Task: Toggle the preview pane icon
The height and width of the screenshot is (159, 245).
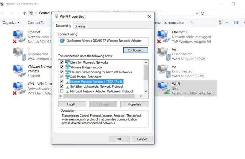Action: point(236,22)
